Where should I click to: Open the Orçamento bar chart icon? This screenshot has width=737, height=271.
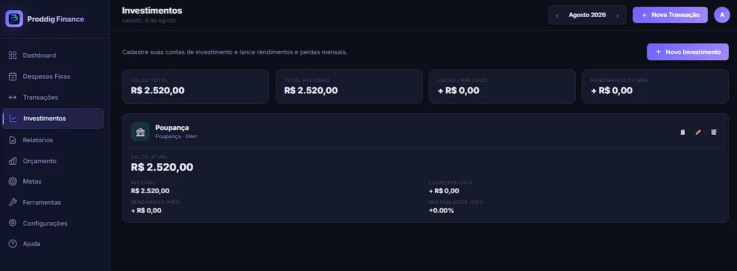tap(13, 161)
